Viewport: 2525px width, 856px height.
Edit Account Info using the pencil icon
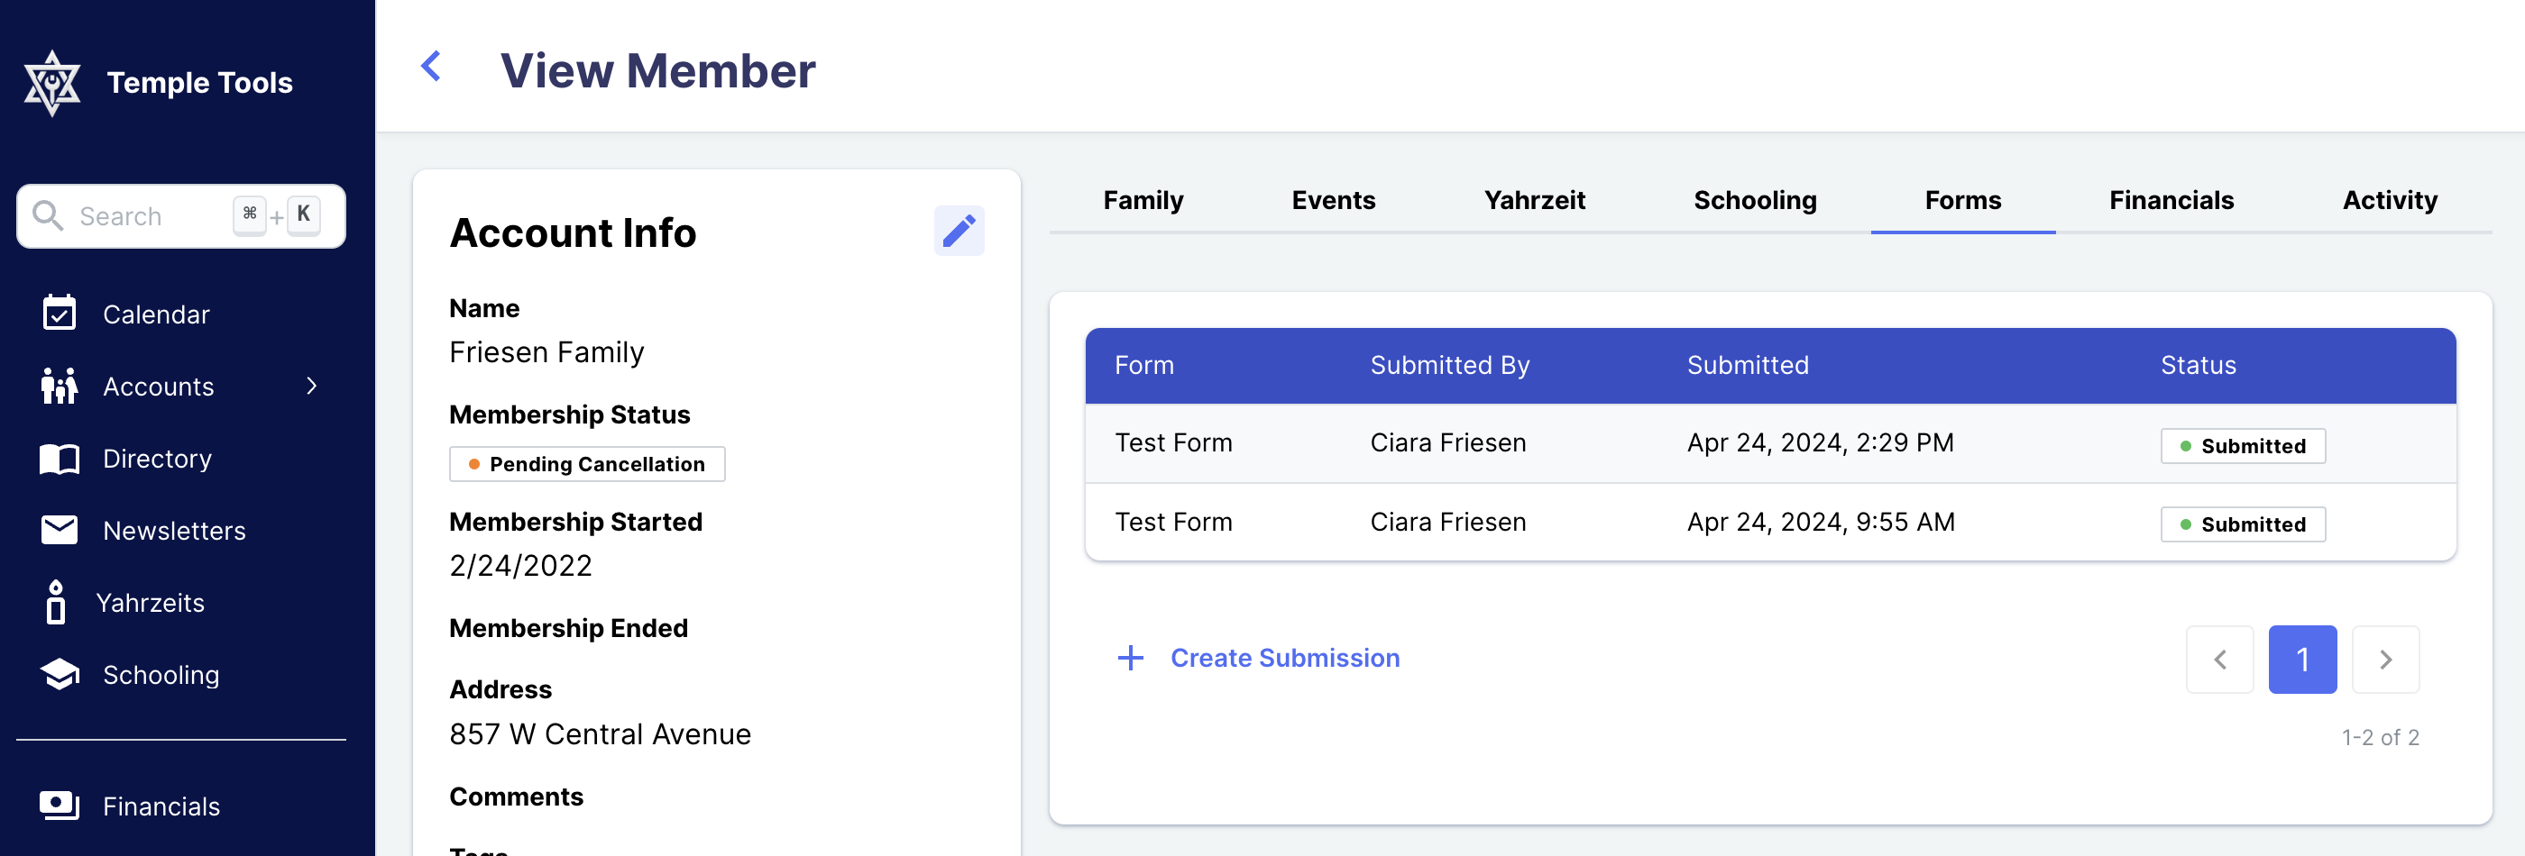tap(959, 232)
